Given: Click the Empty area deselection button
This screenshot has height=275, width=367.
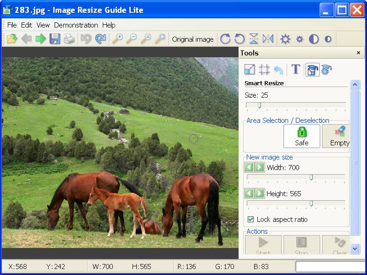Looking at the screenshot, I should click(x=336, y=136).
